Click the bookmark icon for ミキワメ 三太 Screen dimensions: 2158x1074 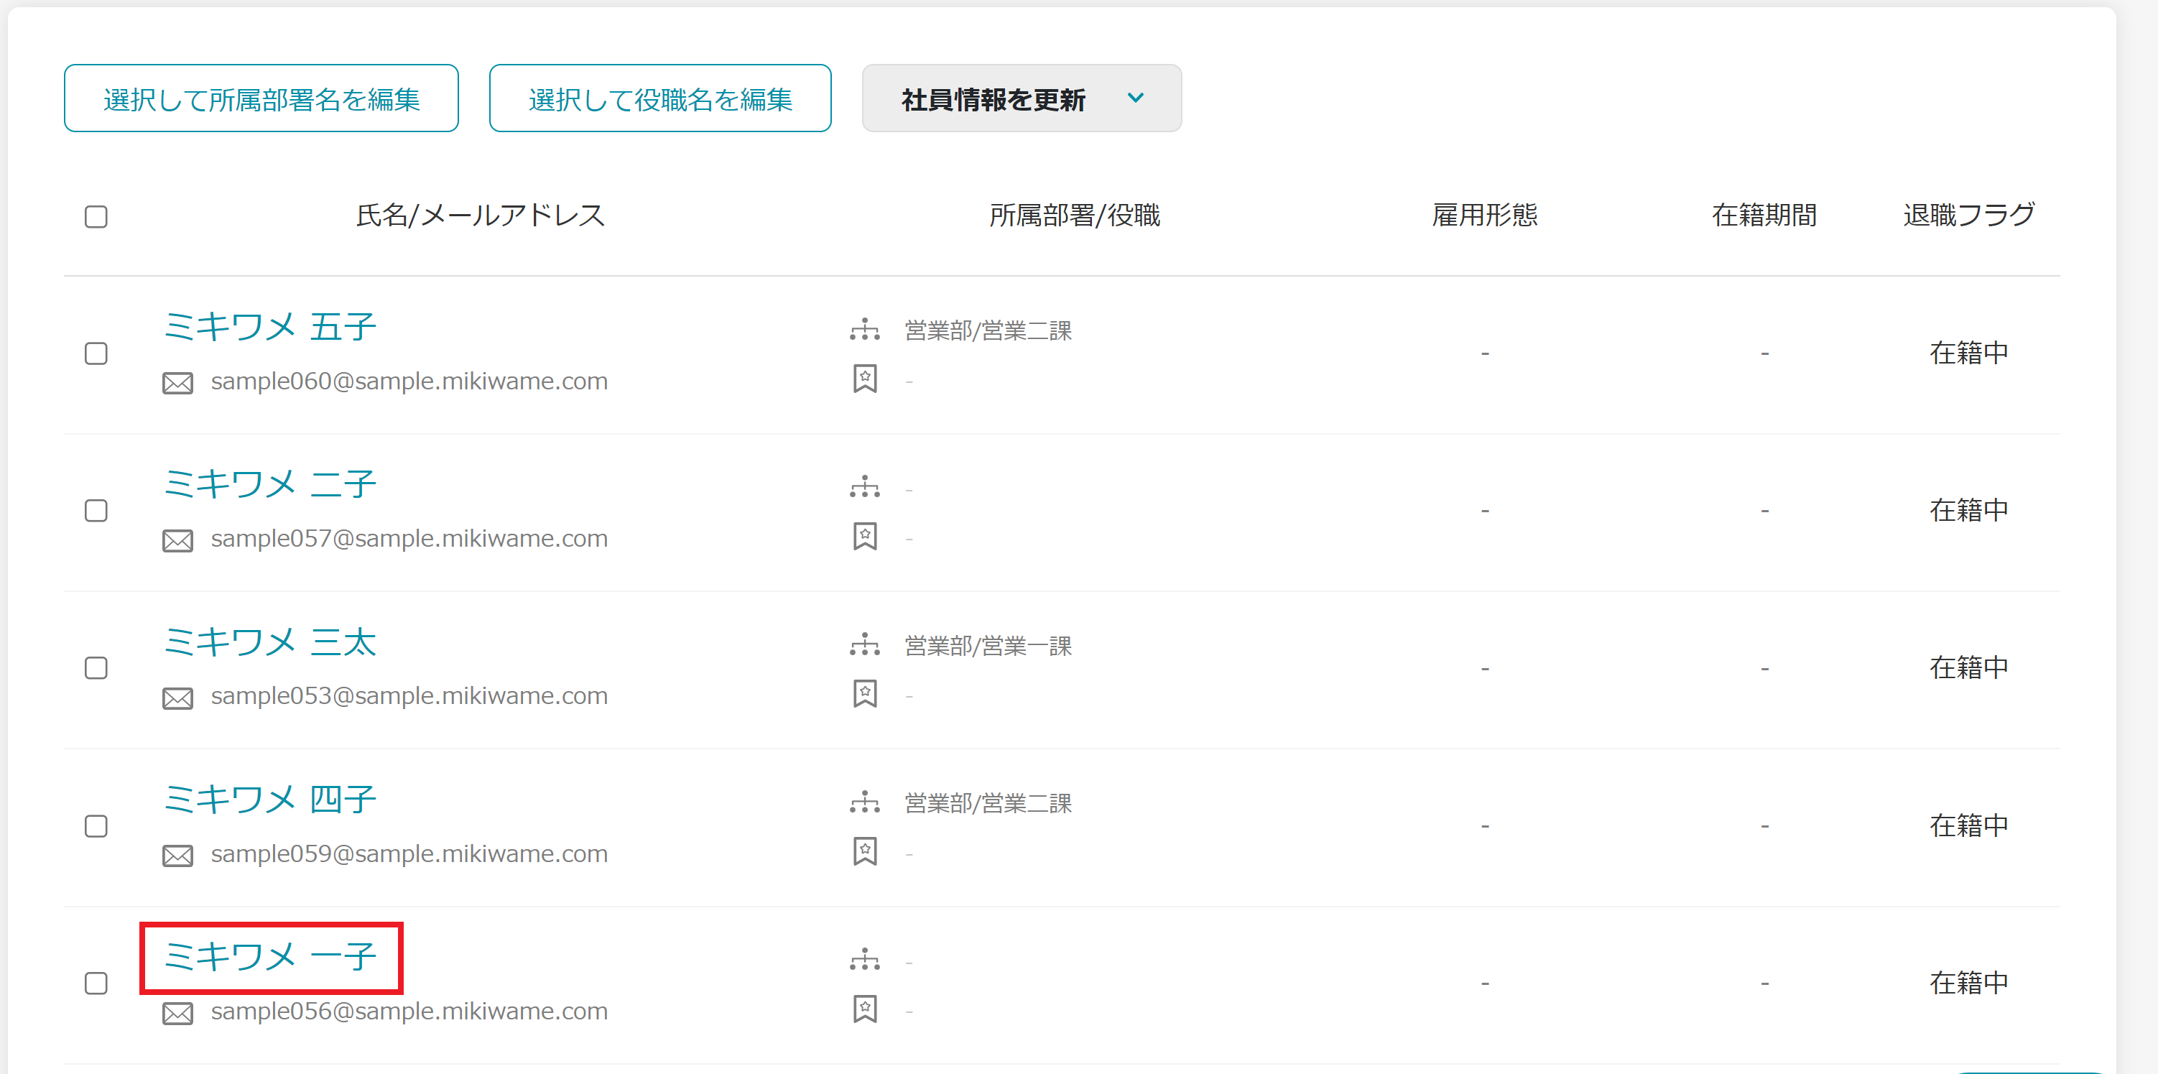pos(863,695)
